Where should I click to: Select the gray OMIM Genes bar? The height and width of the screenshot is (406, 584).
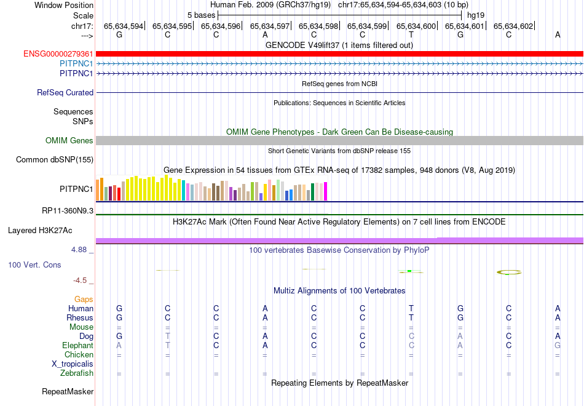tap(339, 140)
